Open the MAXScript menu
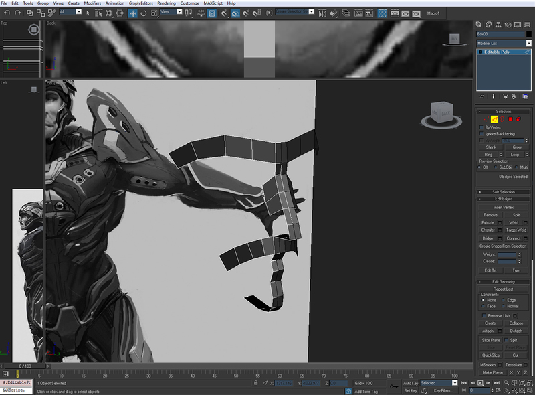This screenshot has height=395, width=535. point(213,3)
